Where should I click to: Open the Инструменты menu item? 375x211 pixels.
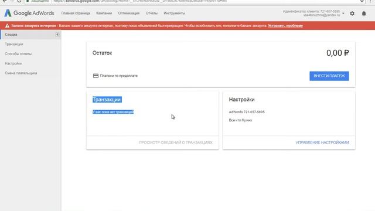click(x=174, y=13)
